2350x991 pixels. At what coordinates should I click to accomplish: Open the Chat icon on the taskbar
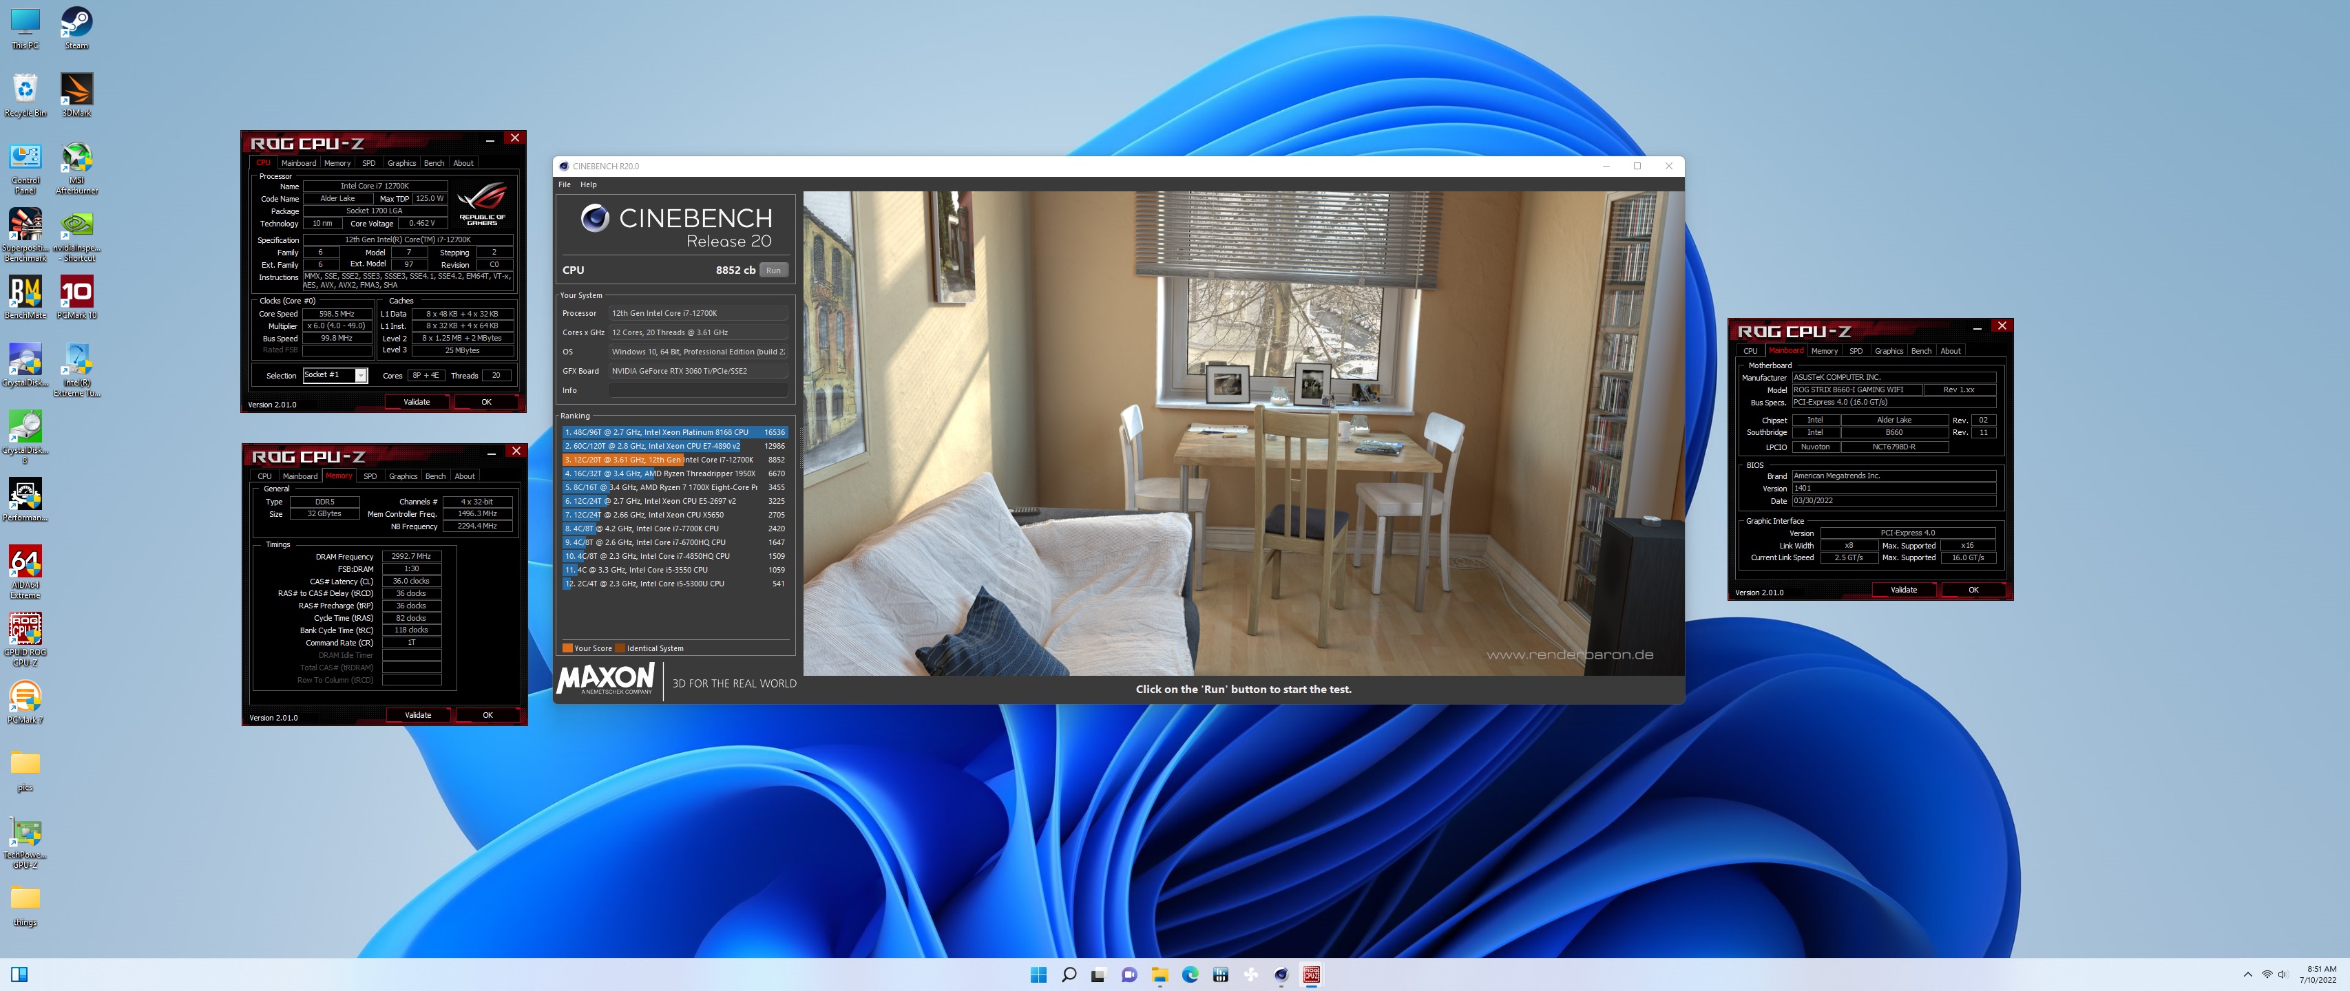pyautogui.click(x=1129, y=974)
